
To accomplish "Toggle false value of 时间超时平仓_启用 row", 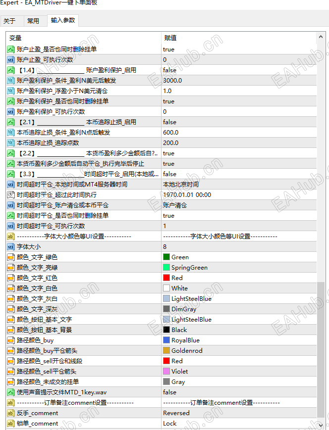I will pyautogui.click(x=239, y=174).
